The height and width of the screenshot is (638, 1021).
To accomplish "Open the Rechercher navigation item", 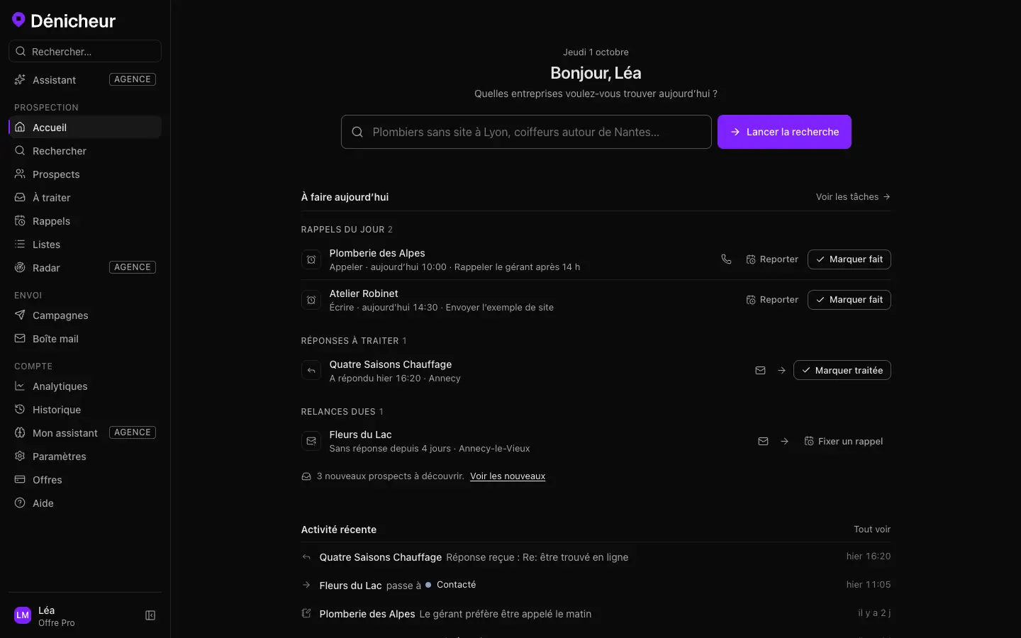I will pyautogui.click(x=85, y=151).
